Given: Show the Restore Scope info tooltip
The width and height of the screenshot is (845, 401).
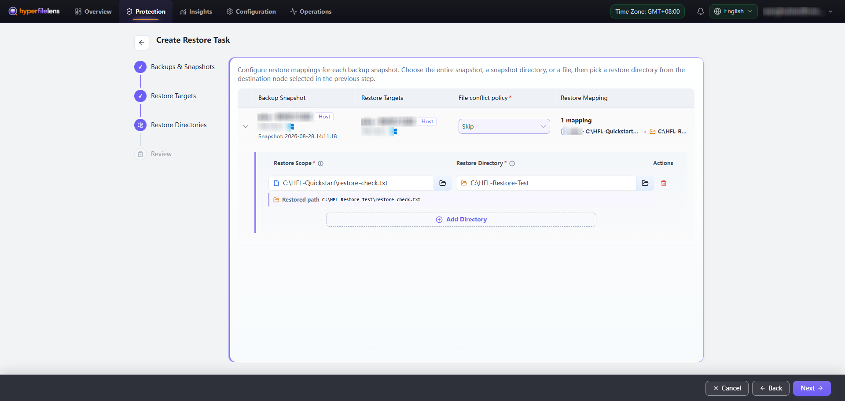Looking at the screenshot, I should tap(321, 163).
